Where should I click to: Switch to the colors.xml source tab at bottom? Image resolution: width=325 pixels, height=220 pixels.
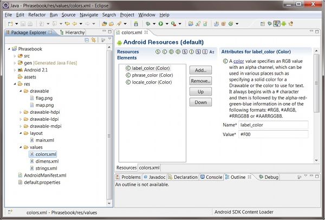click(149, 167)
